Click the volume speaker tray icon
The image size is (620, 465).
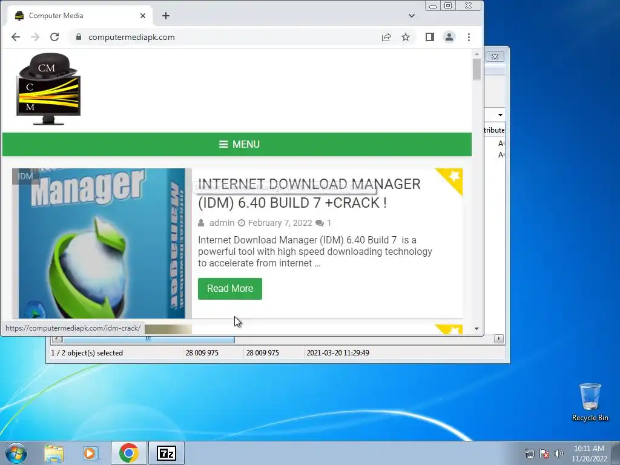click(559, 453)
